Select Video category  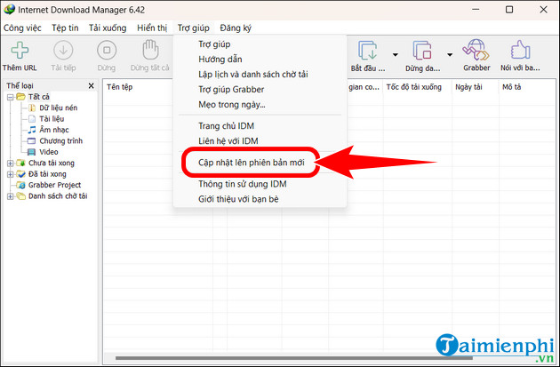tap(49, 152)
